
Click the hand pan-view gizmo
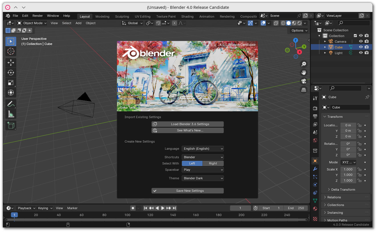pyautogui.click(x=304, y=73)
